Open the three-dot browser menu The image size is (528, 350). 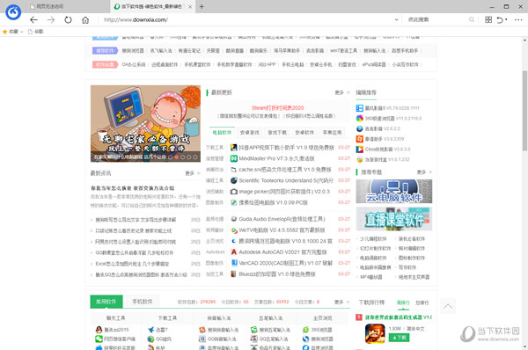tap(518, 20)
